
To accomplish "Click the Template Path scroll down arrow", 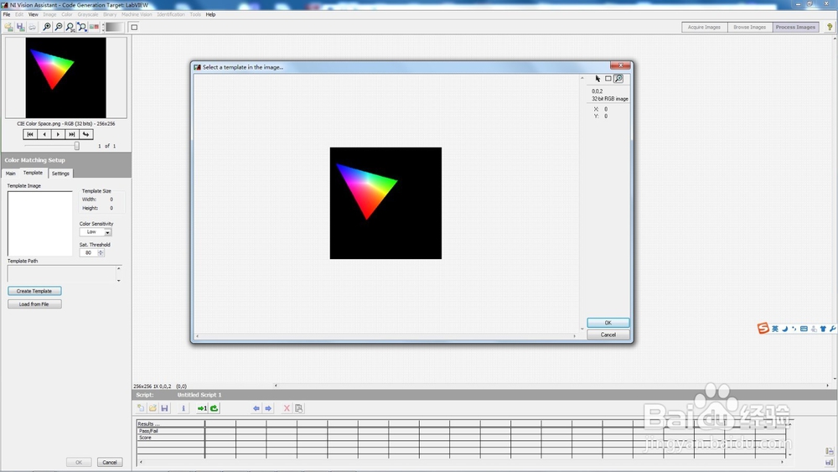I will [119, 279].
